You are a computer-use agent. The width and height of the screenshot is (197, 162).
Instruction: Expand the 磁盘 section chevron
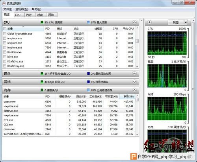point(134,74)
